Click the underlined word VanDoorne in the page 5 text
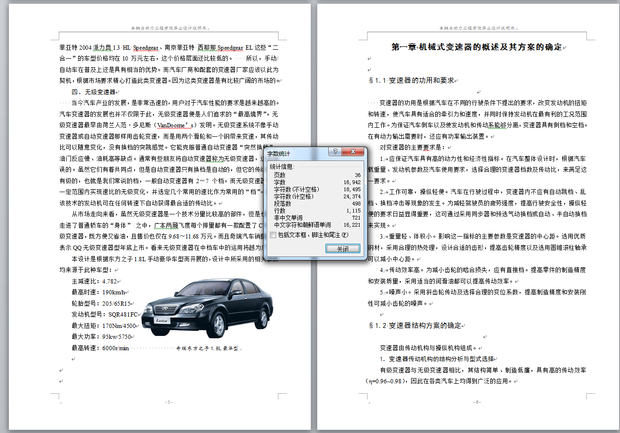The height and width of the screenshot is (433, 620). click(x=172, y=126)
